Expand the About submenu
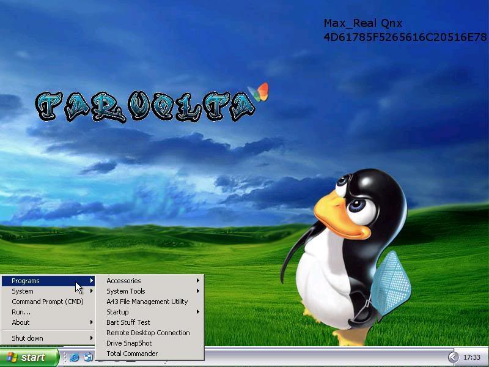489x367 pixels. pyautogui.click(x=48, y=322)
